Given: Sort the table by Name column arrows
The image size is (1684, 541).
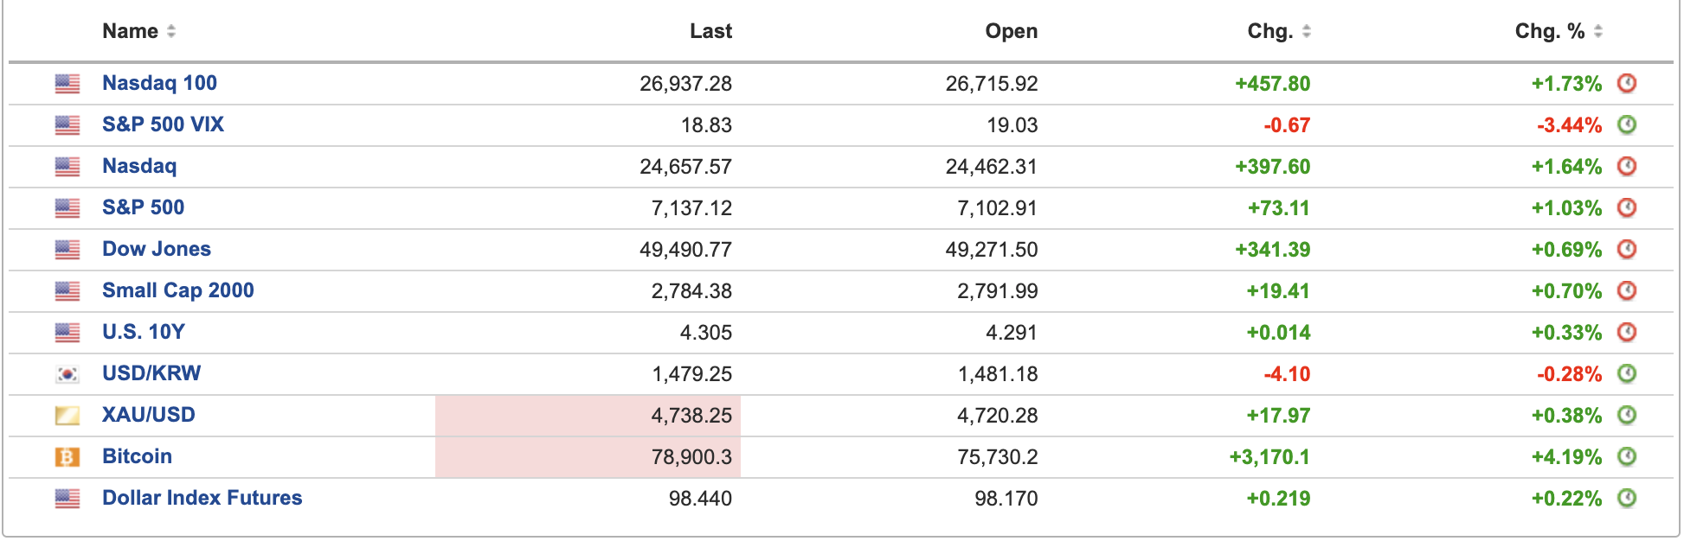Looking at the screenshot, I should coord(171,32).
